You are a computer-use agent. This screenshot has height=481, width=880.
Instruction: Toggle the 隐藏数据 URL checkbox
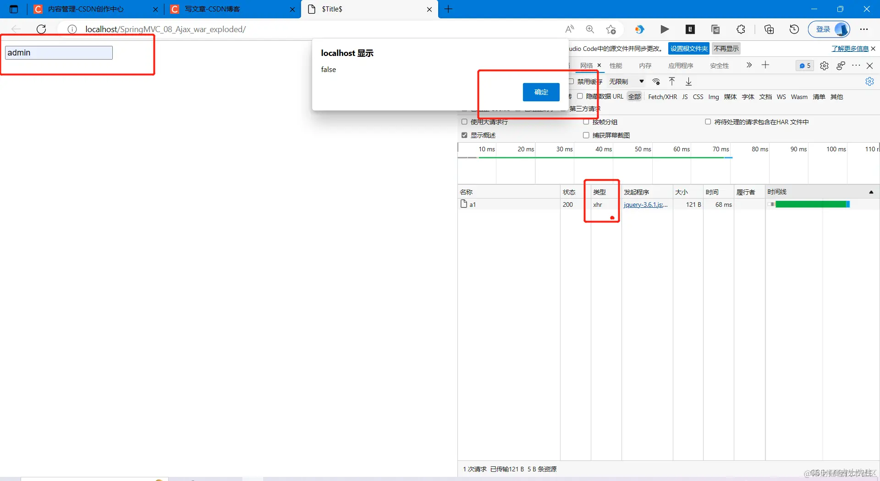pos(580,96)
